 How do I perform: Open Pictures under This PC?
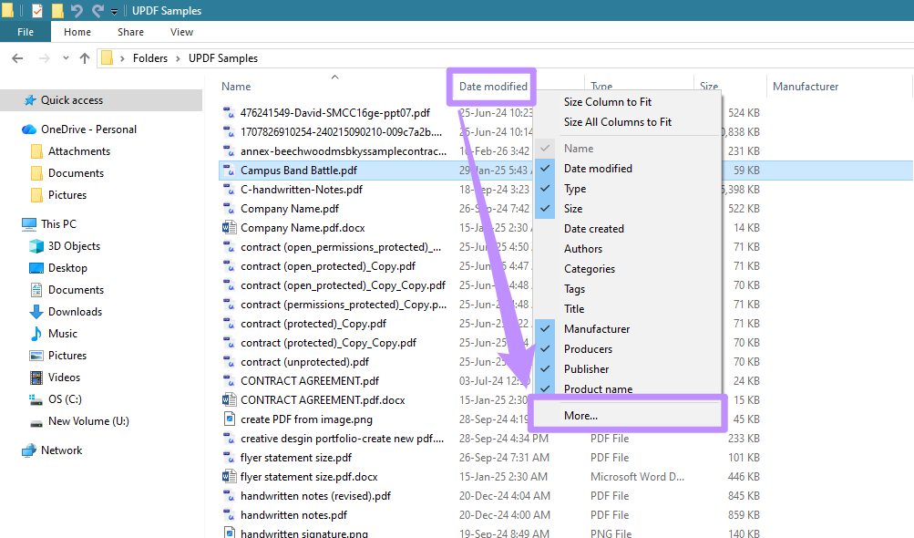(x=67, y=356)
